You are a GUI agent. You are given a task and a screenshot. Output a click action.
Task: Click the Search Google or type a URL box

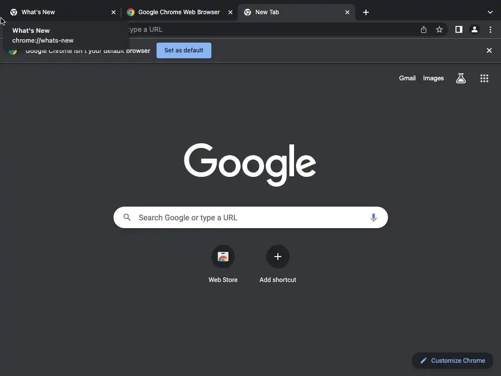coord(250,217)
